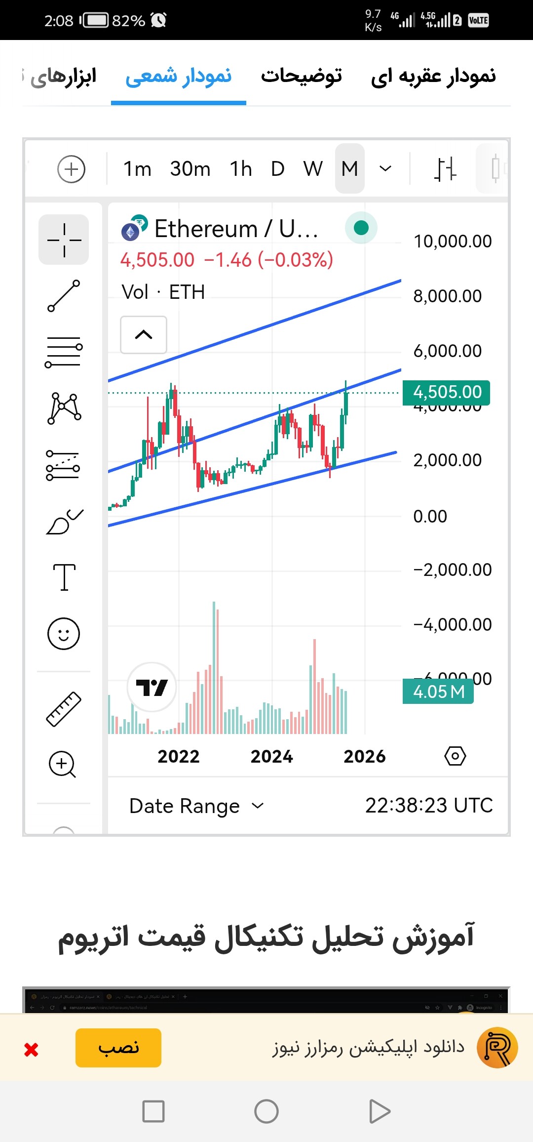
Task: Select the ruler measure tool
Action: (64, 709)
